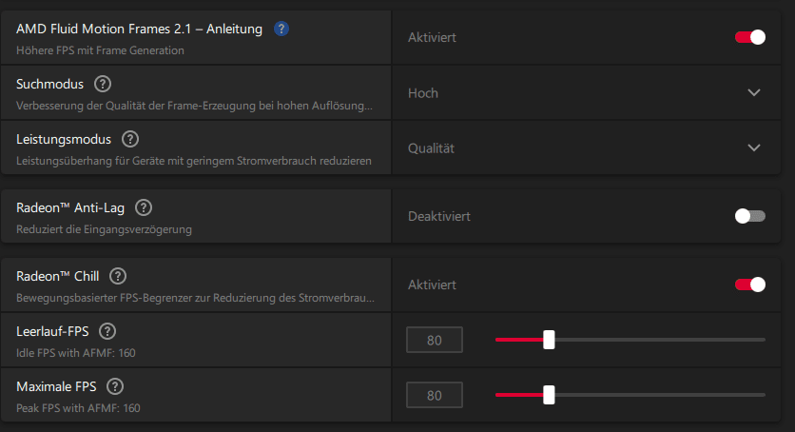Click the Leerlauf-FPS slider handle
This screenshot has height=432, width=795.
(x=549, y=340)
